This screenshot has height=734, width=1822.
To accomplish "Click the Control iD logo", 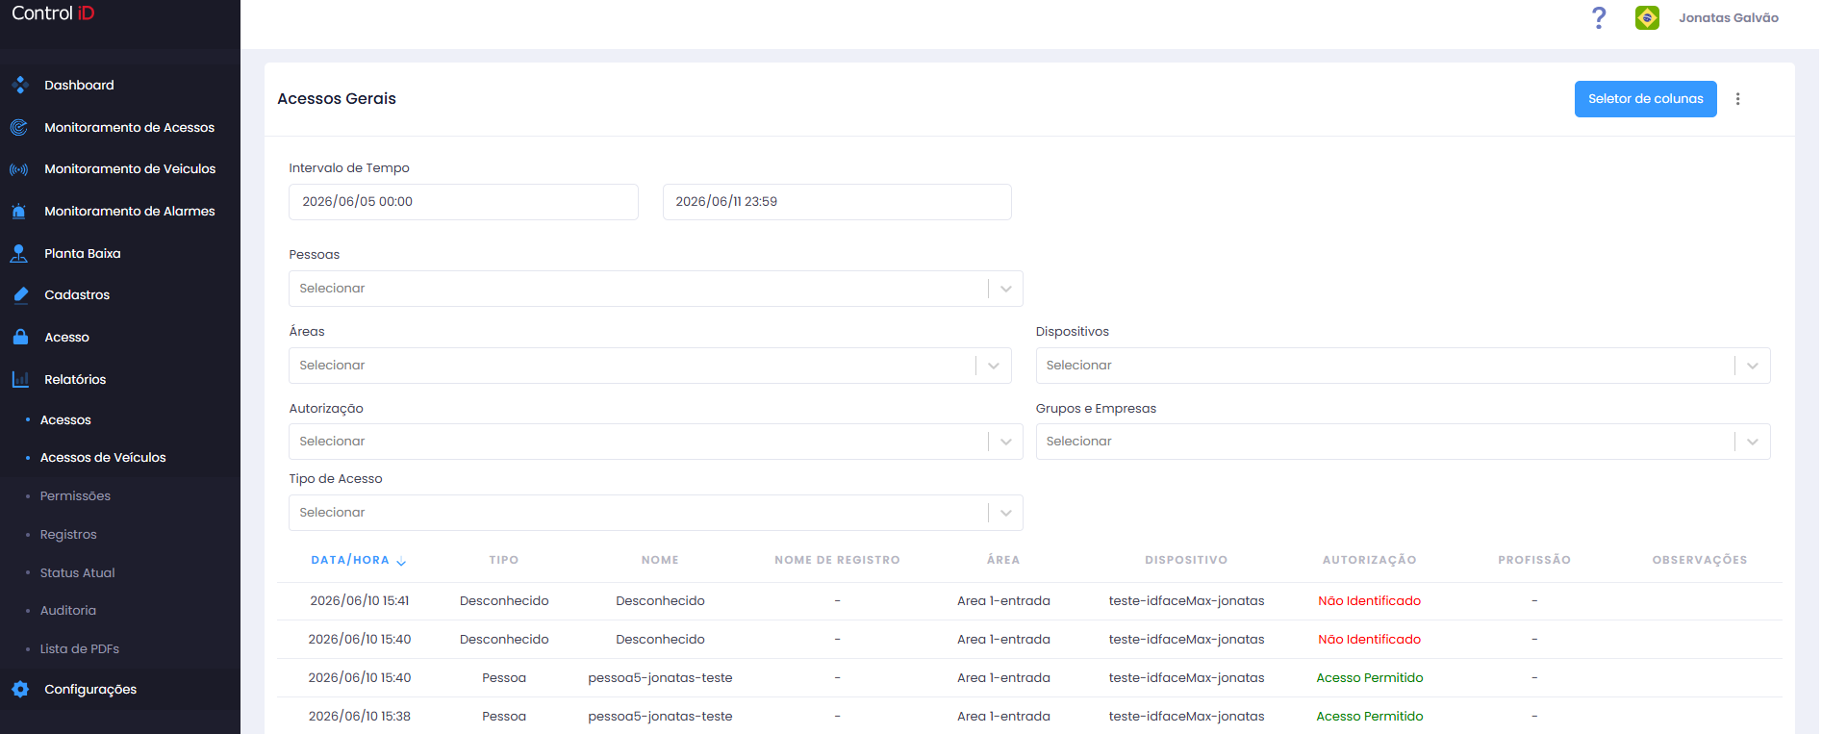I will click(x=53, y=13).
